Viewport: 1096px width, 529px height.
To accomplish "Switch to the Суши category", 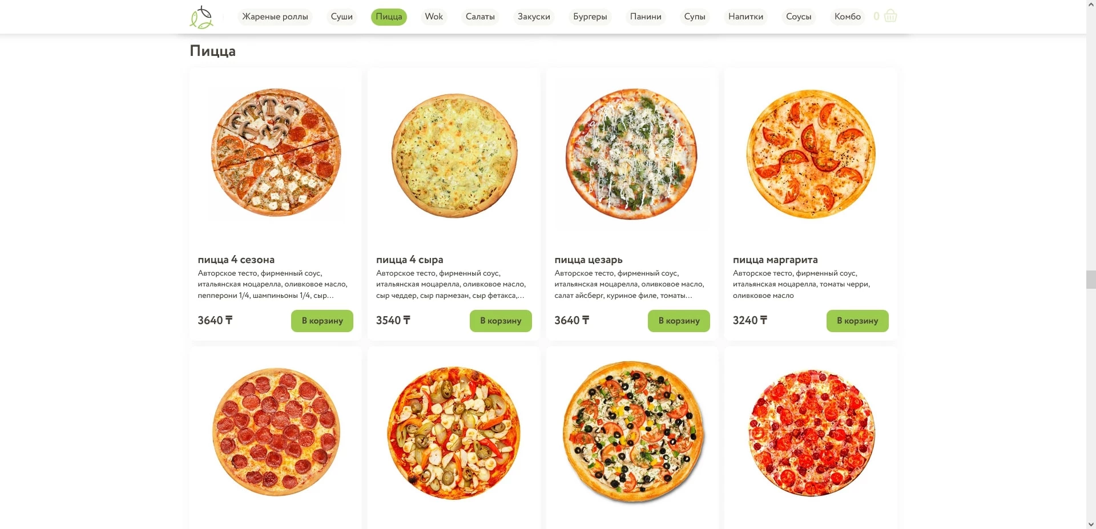I will 341,17.
